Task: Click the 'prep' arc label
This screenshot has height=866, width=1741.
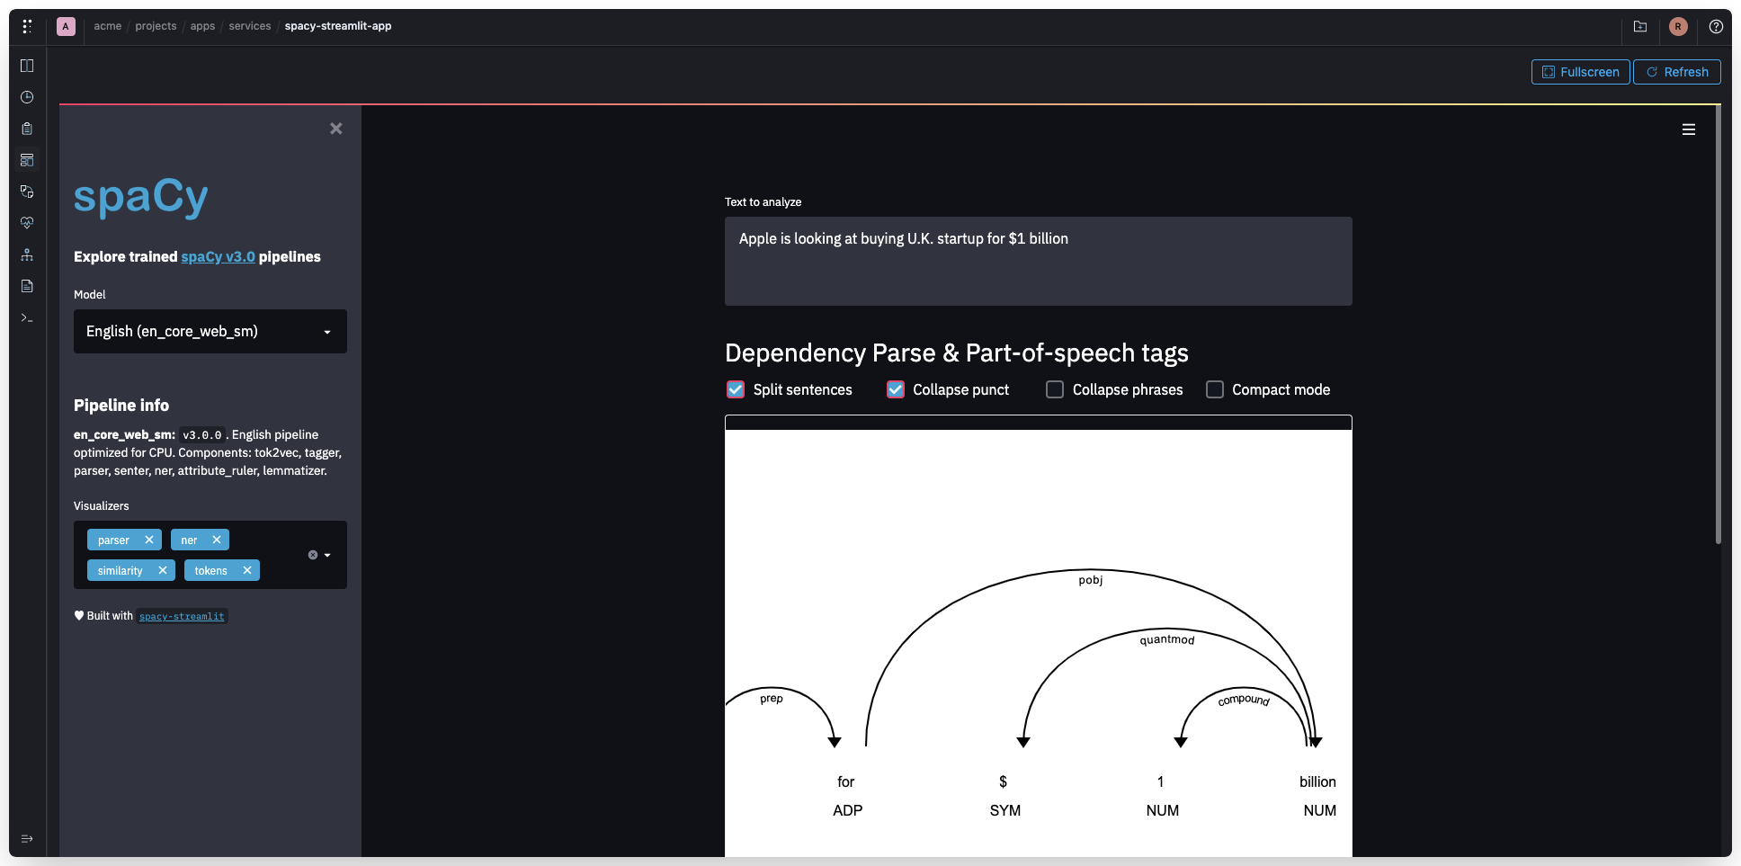Action: 772,698
